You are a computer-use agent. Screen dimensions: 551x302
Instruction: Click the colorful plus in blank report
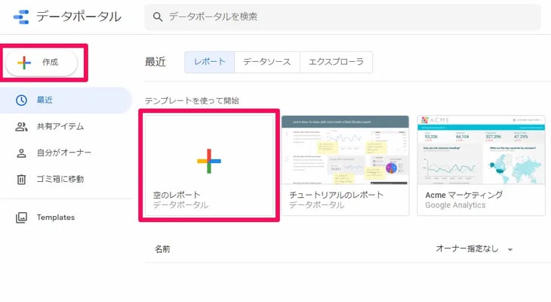click(209, 160)
